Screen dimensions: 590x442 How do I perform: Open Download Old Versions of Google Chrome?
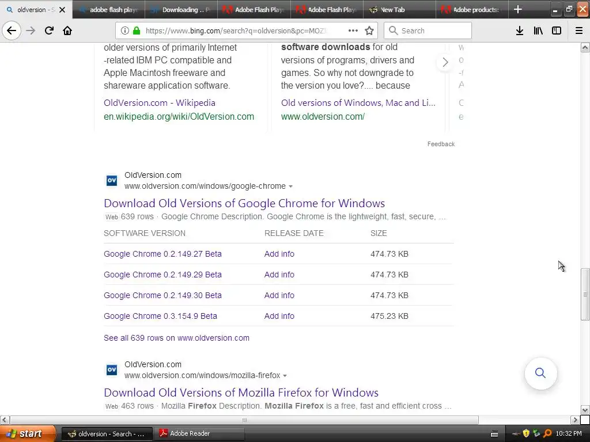tap(244, 203)
